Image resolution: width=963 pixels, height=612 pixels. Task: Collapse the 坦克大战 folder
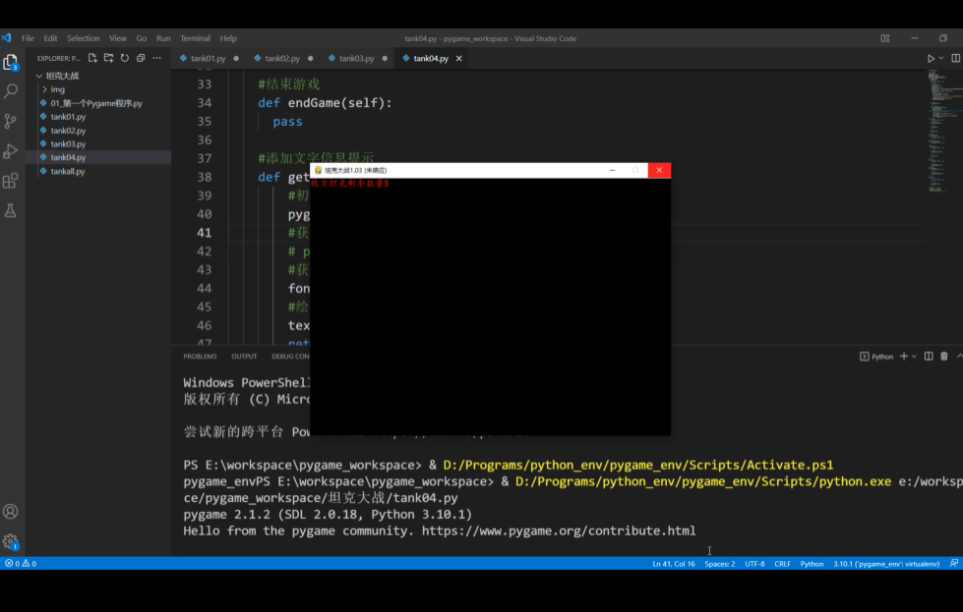pyautogui.click(x=63, y=76)
